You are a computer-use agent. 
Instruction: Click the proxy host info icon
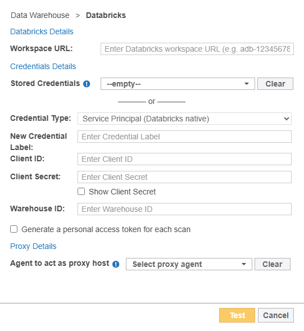click(x=116, y=264)
